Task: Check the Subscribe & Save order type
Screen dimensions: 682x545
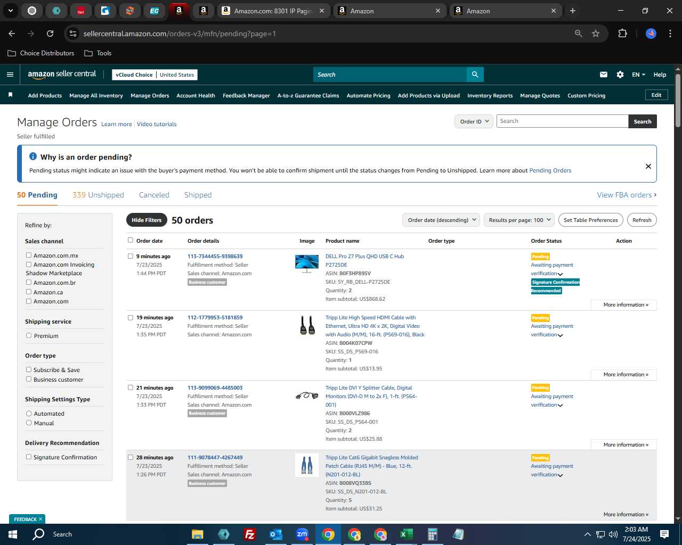Action: [x=29, y=369]
